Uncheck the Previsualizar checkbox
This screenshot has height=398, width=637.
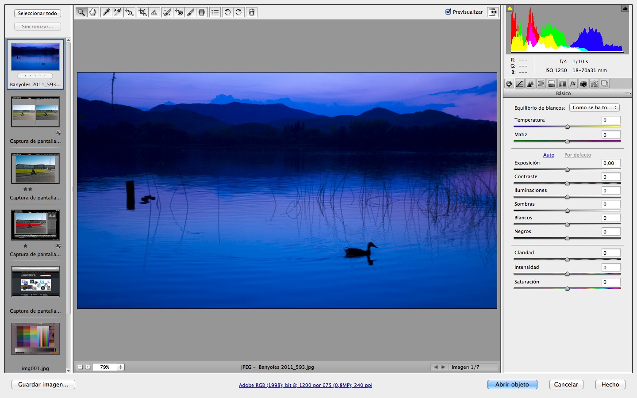pos(448,12)
